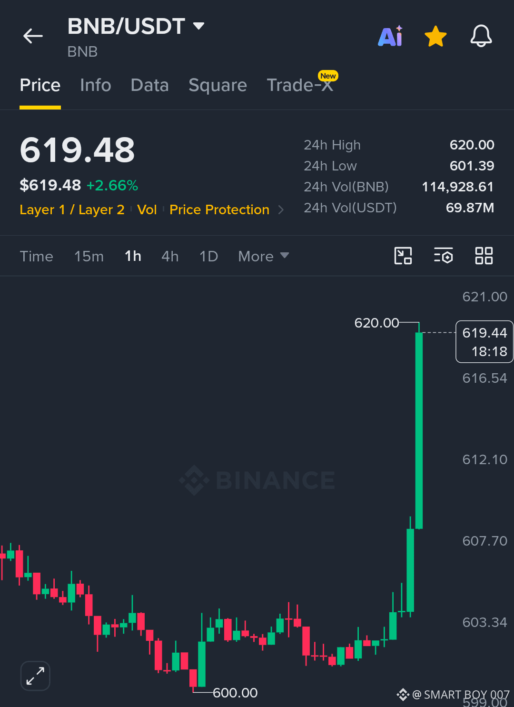Select the 4h chart interval

coord(170,257)
